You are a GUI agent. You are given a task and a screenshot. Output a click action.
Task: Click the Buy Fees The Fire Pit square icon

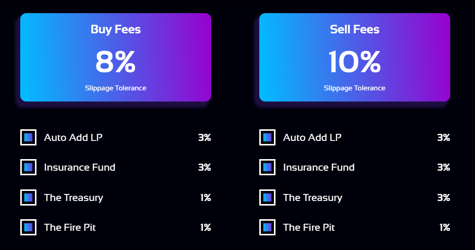pyautogui.click(x=28, y=227)
